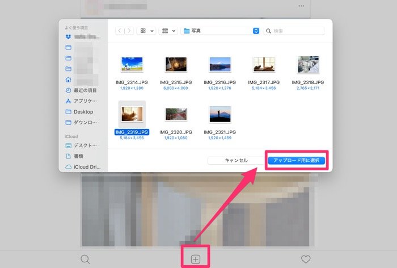
Task: Open the 写真 folder path popup
Action: 220,31
